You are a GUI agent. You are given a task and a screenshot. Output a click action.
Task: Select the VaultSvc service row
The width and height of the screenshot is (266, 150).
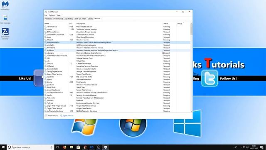[x=117, y=64]
